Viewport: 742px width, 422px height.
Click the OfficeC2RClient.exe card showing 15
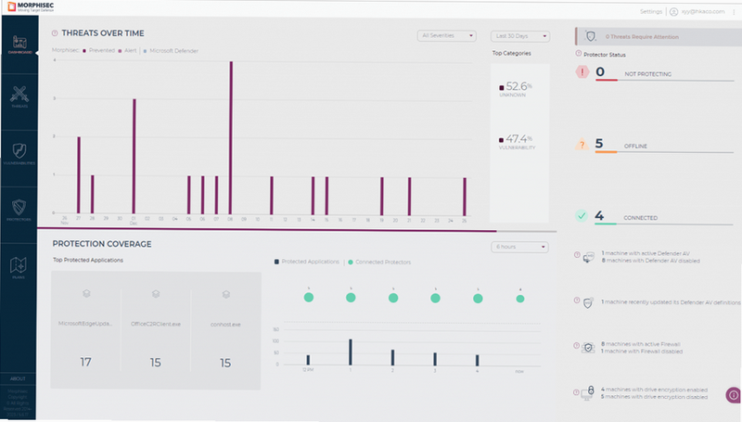(x=156, y=329)
